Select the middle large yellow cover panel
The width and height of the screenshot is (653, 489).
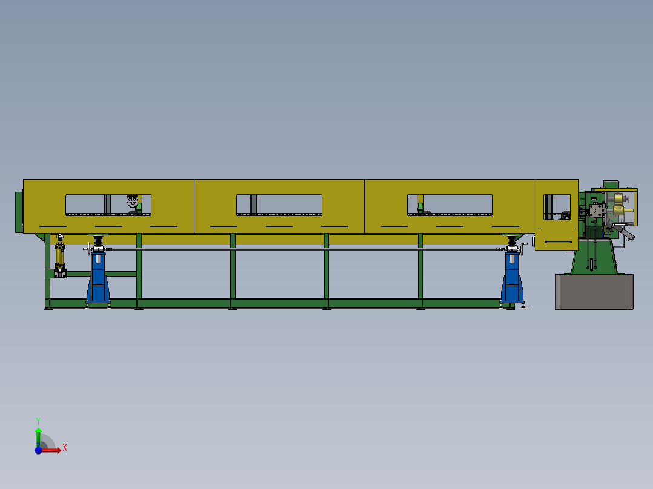(x=279, y=206)
